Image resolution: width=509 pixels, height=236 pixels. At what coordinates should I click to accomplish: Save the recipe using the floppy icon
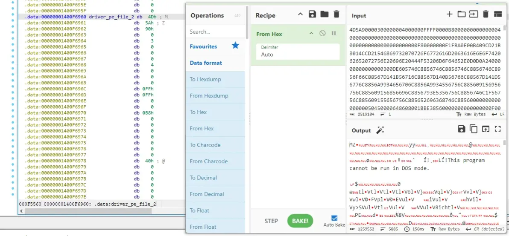[x=312, y=14]
